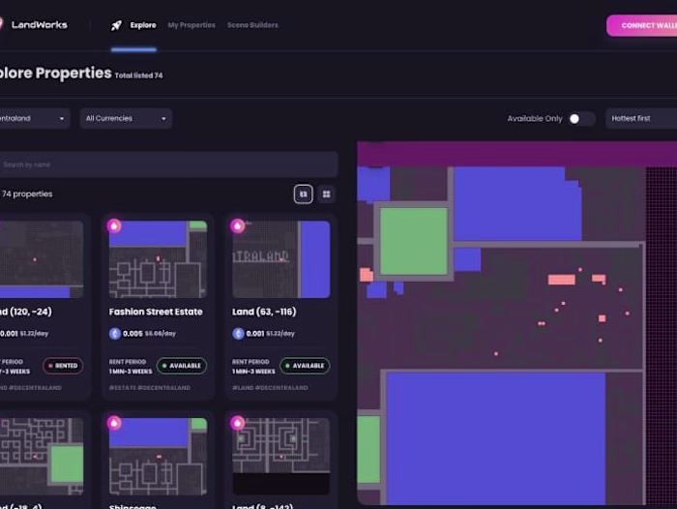677x509 pixels.
Task: Switch to map split view icon
Action: coord(303,194)
